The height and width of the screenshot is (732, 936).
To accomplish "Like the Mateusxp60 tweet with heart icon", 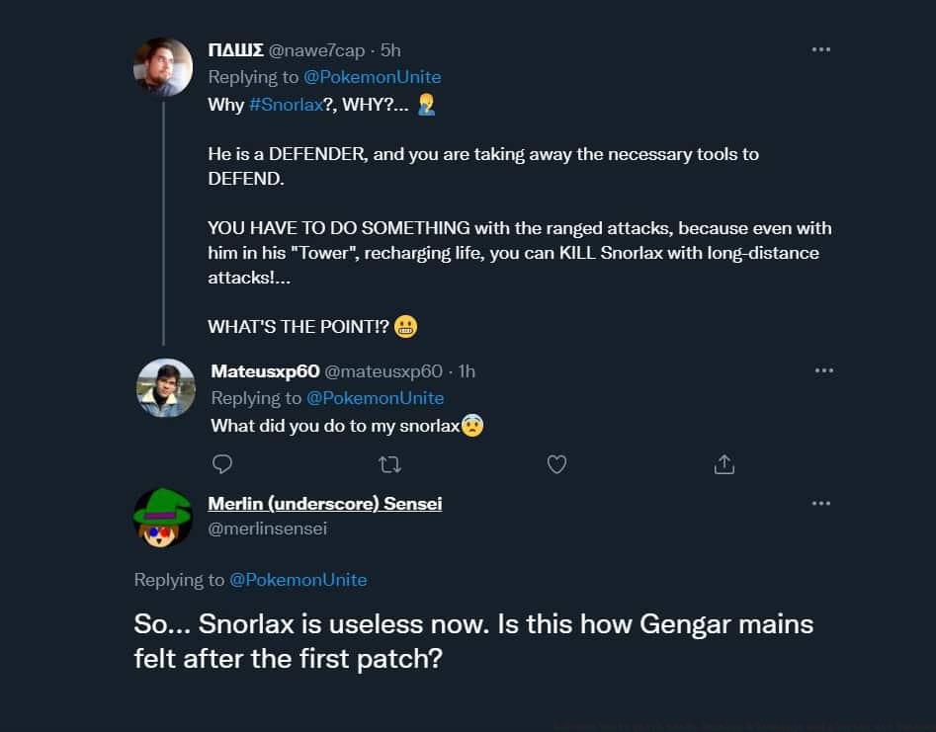I will [557, 464].
